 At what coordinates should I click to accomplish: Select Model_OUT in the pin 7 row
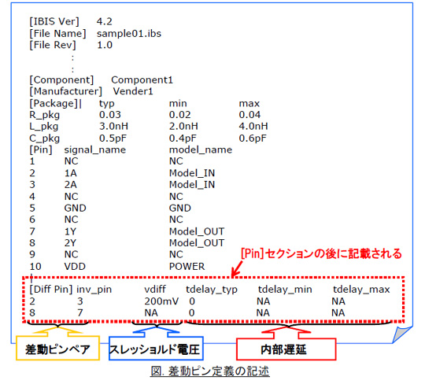pyautogui.click(x=197, y=231)
